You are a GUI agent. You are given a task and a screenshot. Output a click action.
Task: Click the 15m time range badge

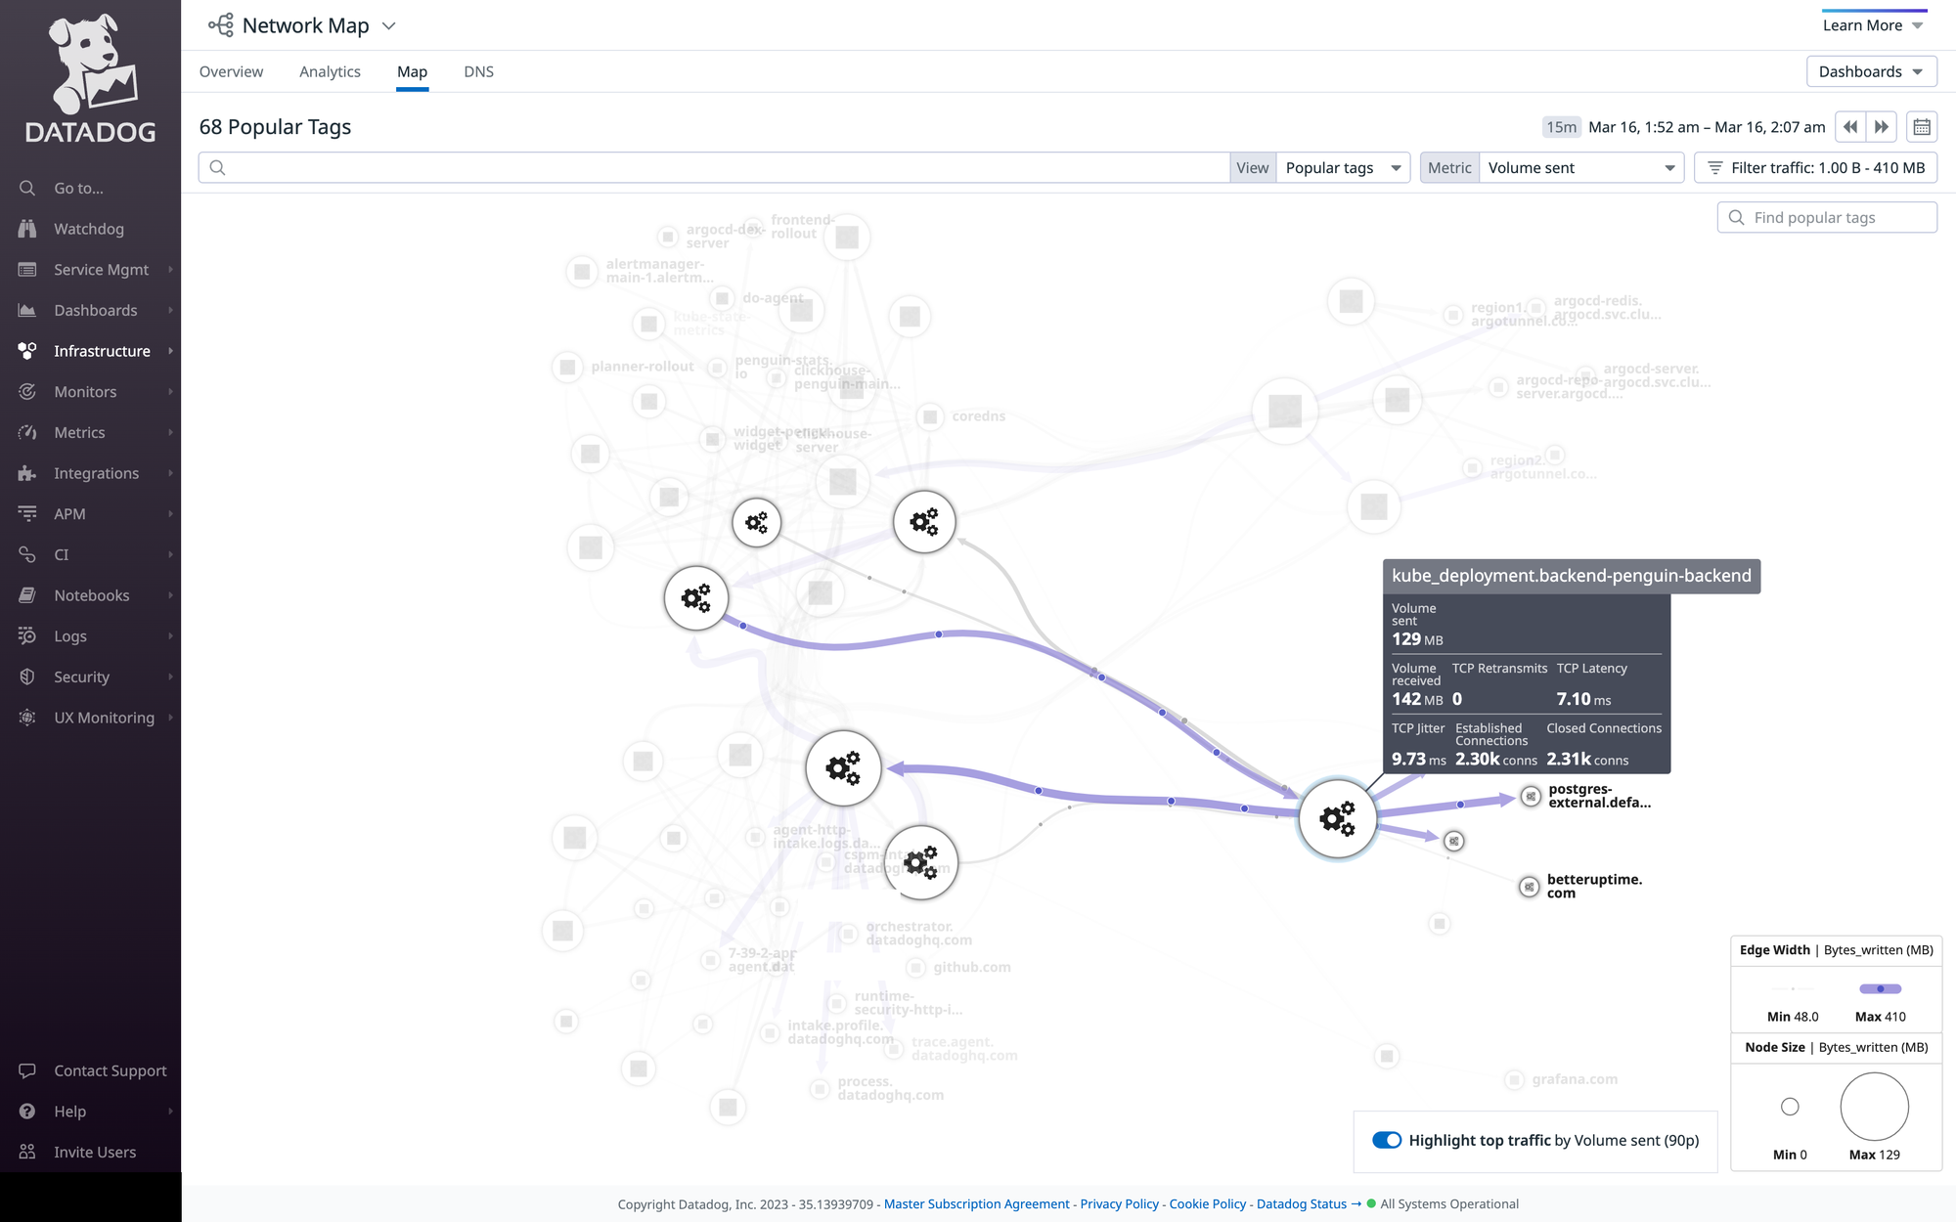point(1561,127)
